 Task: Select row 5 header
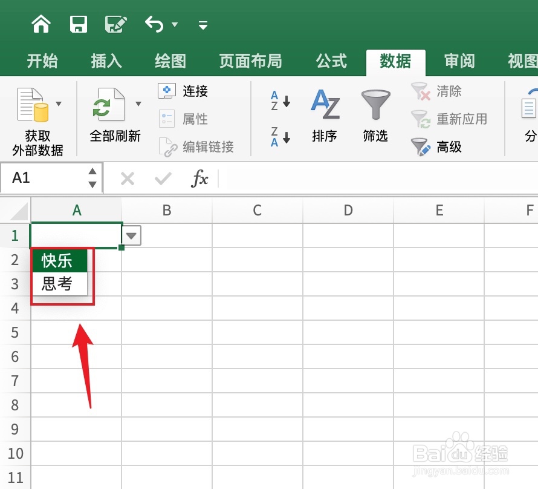[15, 332]
